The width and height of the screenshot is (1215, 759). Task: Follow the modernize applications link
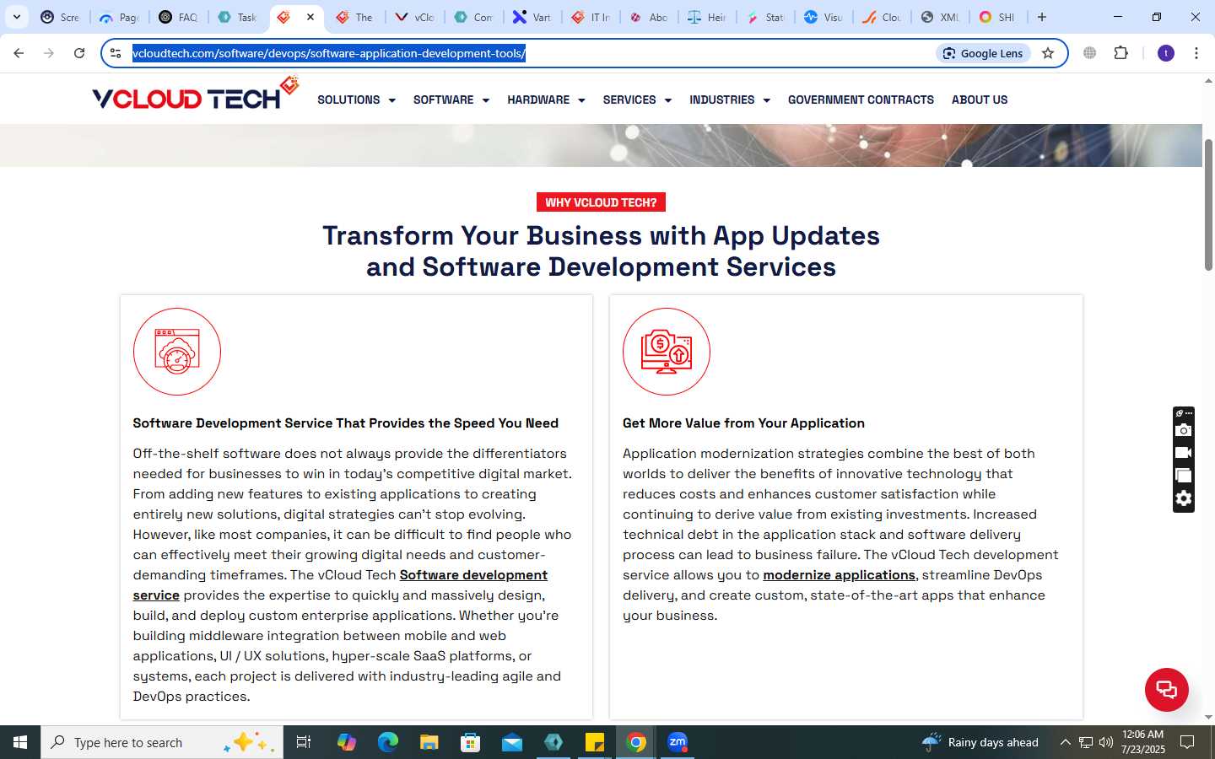pyautogui.click(x=839, y=575)
